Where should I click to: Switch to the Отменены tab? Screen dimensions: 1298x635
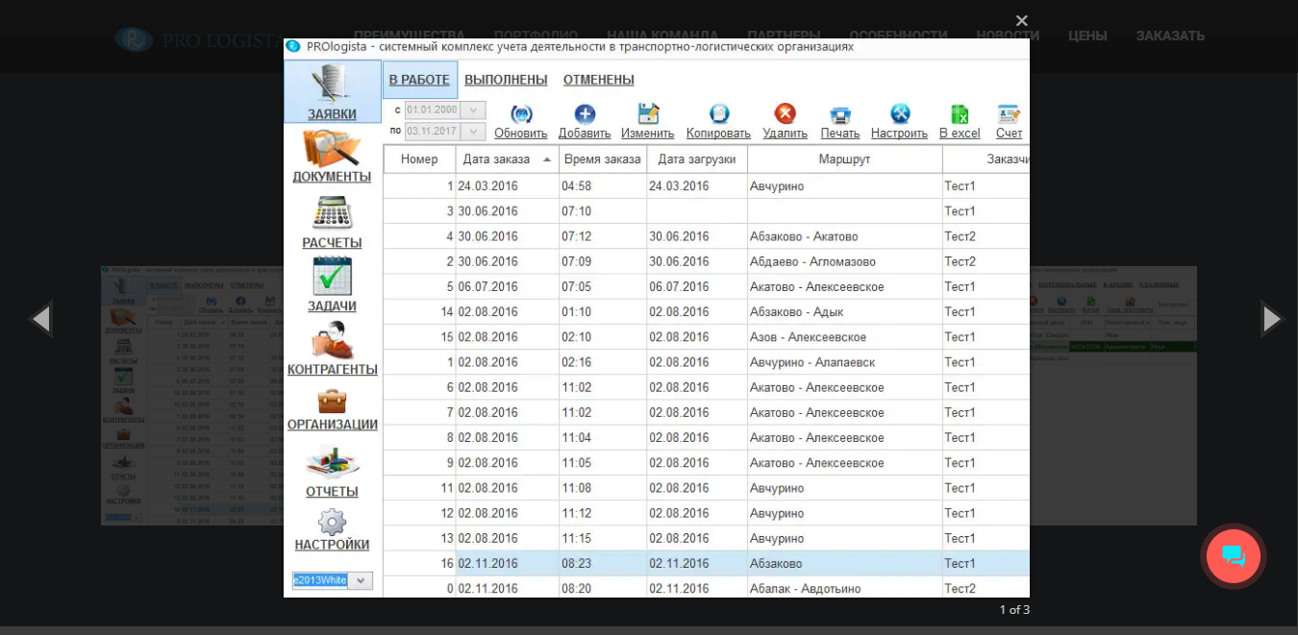pyautogui.click(x=598, y=80)
